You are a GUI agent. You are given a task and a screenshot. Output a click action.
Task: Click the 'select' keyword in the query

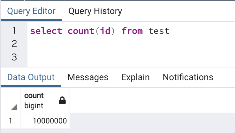[46, 31]
